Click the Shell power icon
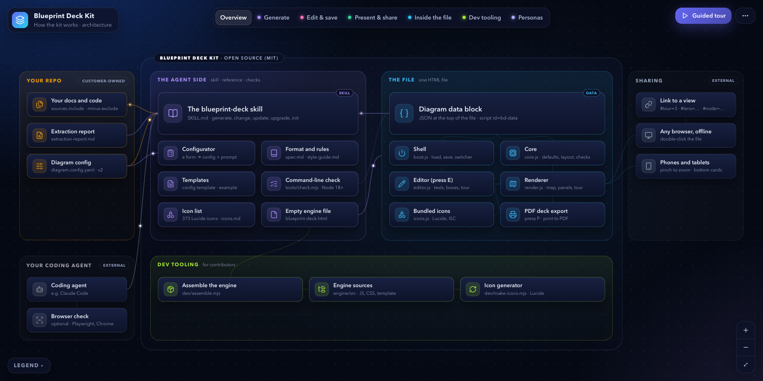The width and height of the screenshot is (763, 381). point(402,153)
